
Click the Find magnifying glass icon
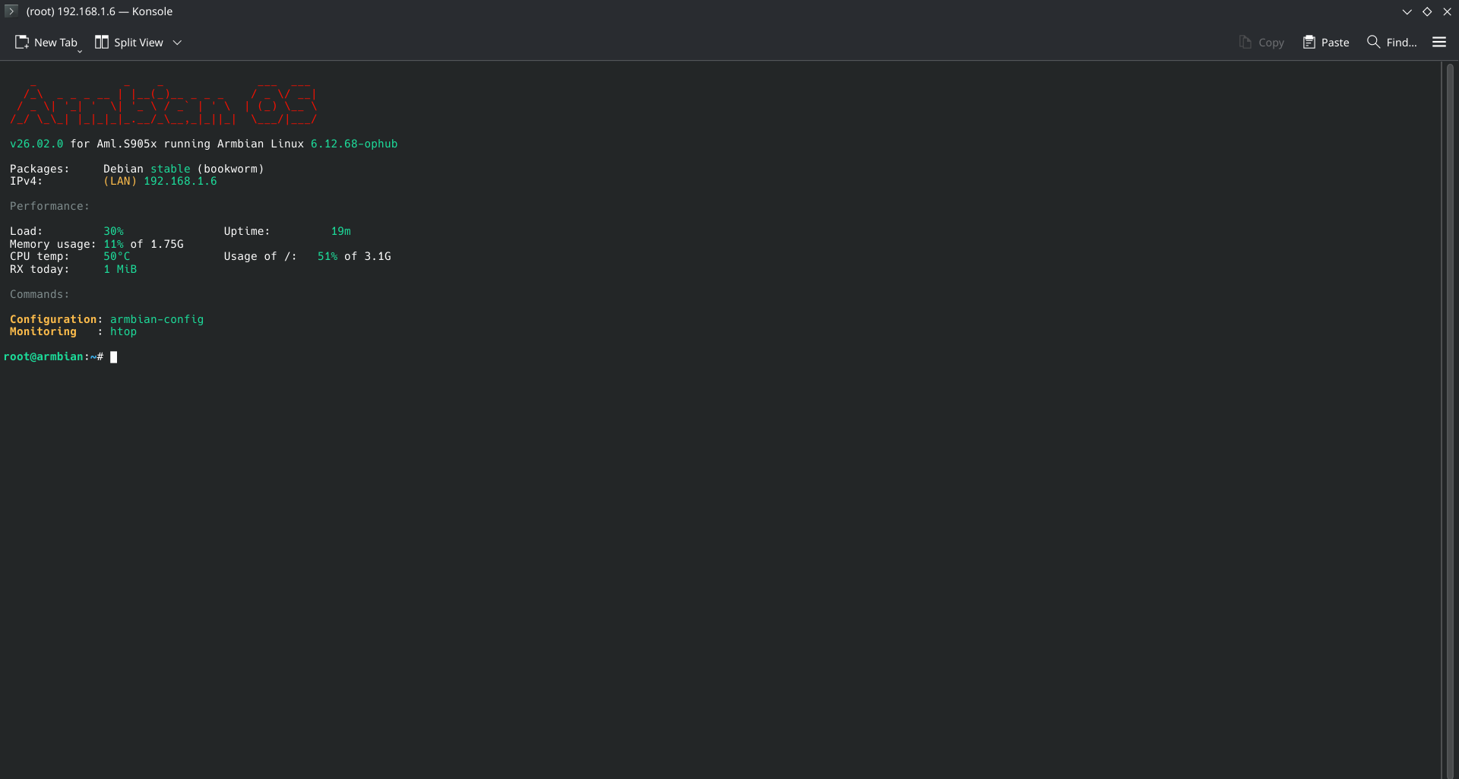[1373, 42]
